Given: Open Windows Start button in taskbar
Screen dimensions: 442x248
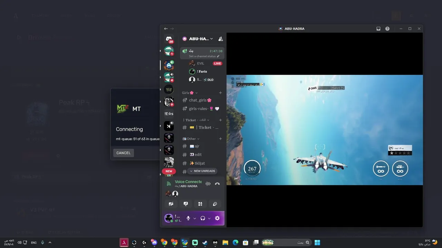Looking at the screenshot, I should click(x=317, y=242).
